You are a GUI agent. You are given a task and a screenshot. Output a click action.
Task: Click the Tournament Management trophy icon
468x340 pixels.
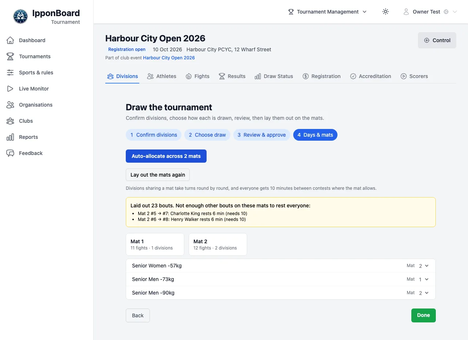291,12
